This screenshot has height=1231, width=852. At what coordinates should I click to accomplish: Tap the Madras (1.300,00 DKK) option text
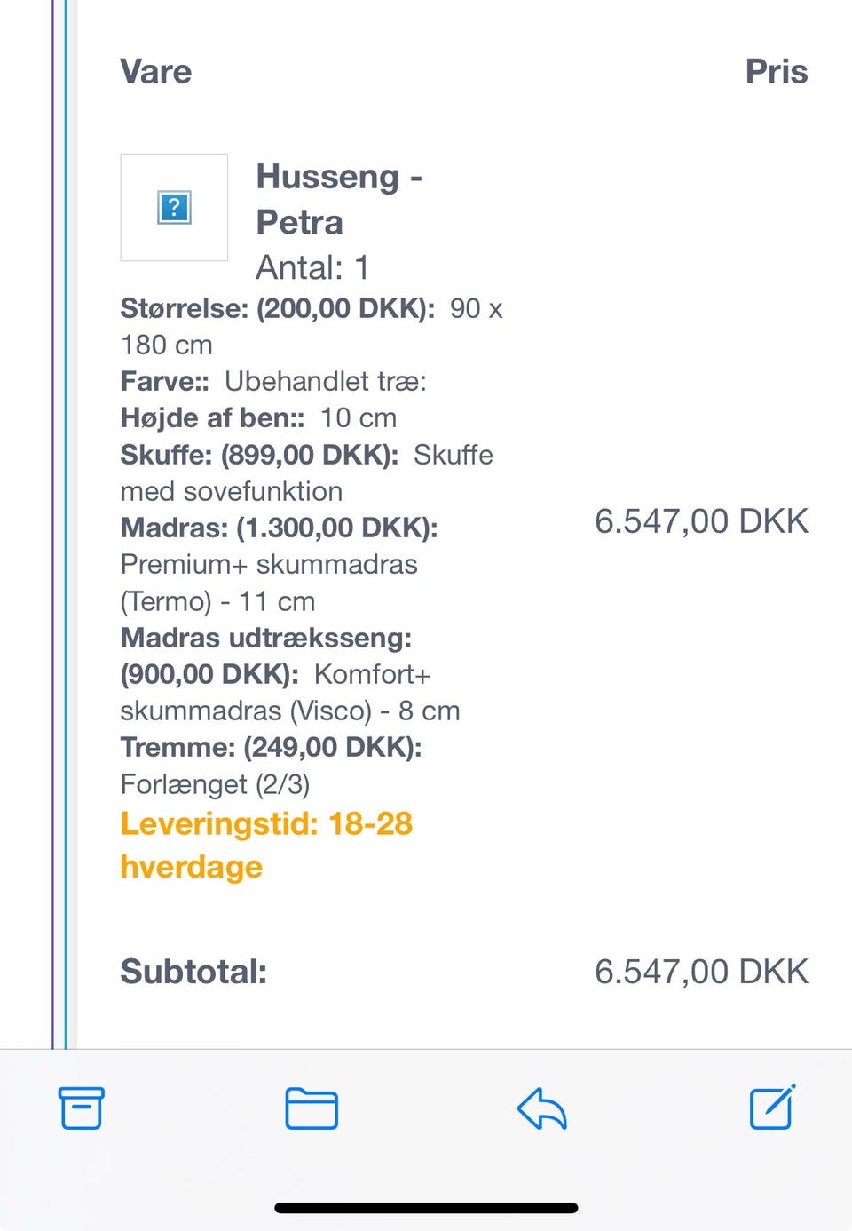[280, 564]
